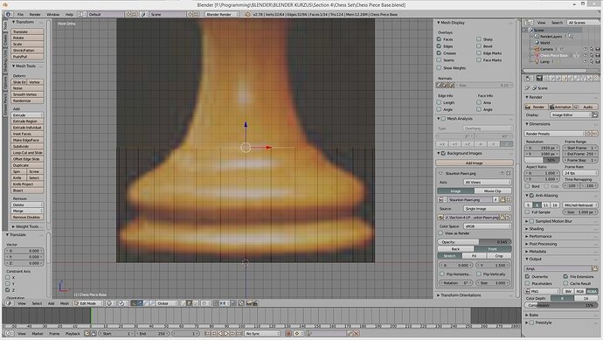This screenshot has width=603, height=340.
Task: Click the Render button with camera icon
Action: [536, 107]
